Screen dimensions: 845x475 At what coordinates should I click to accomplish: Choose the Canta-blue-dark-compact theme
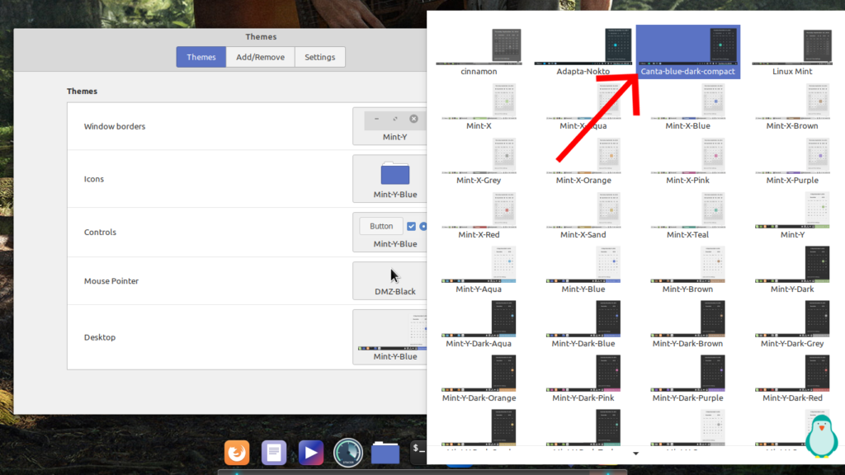click(687, 52)
